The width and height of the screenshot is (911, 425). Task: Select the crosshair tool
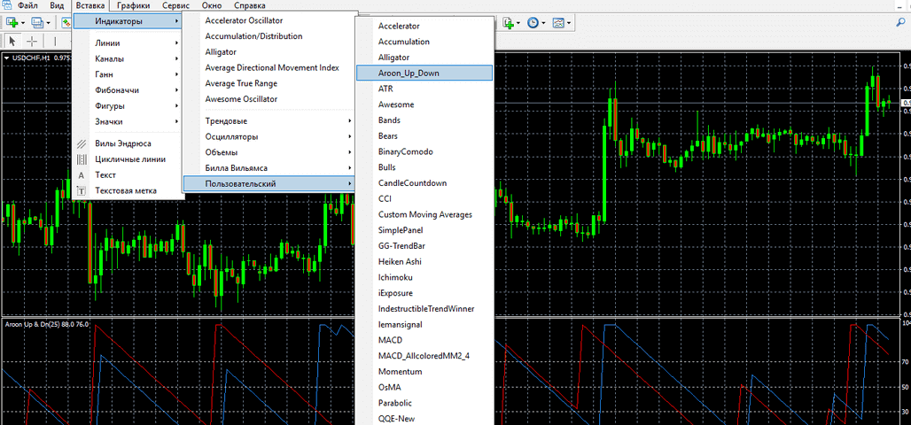coord(32,42)
